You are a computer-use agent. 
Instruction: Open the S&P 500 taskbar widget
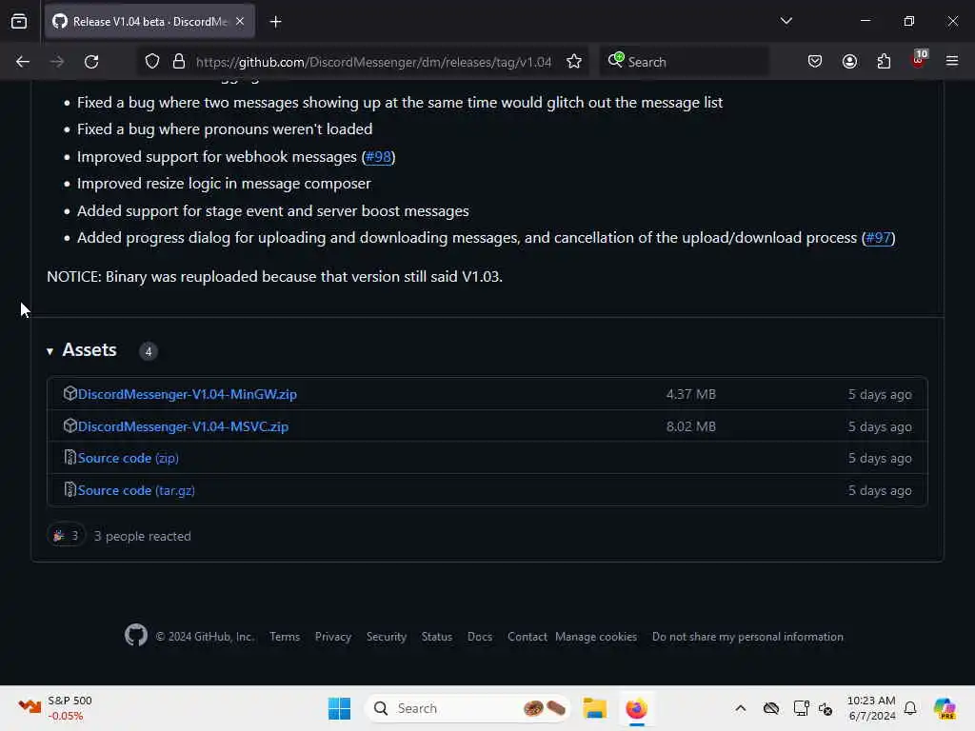[56, 708]
